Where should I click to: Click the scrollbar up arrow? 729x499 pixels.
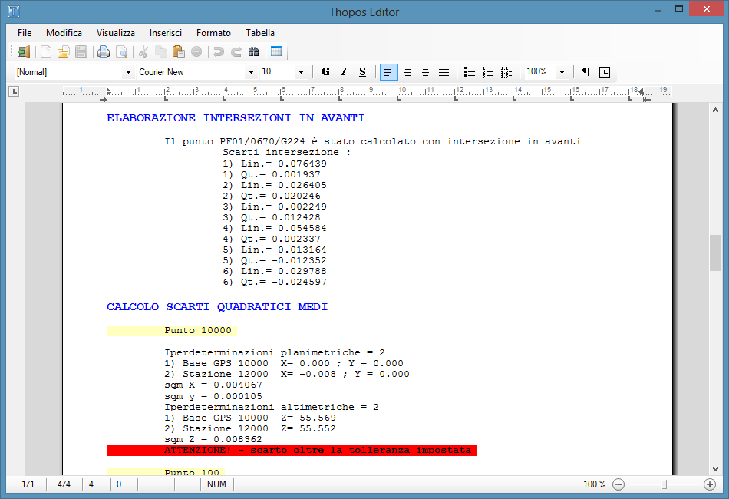click(715, 111)
